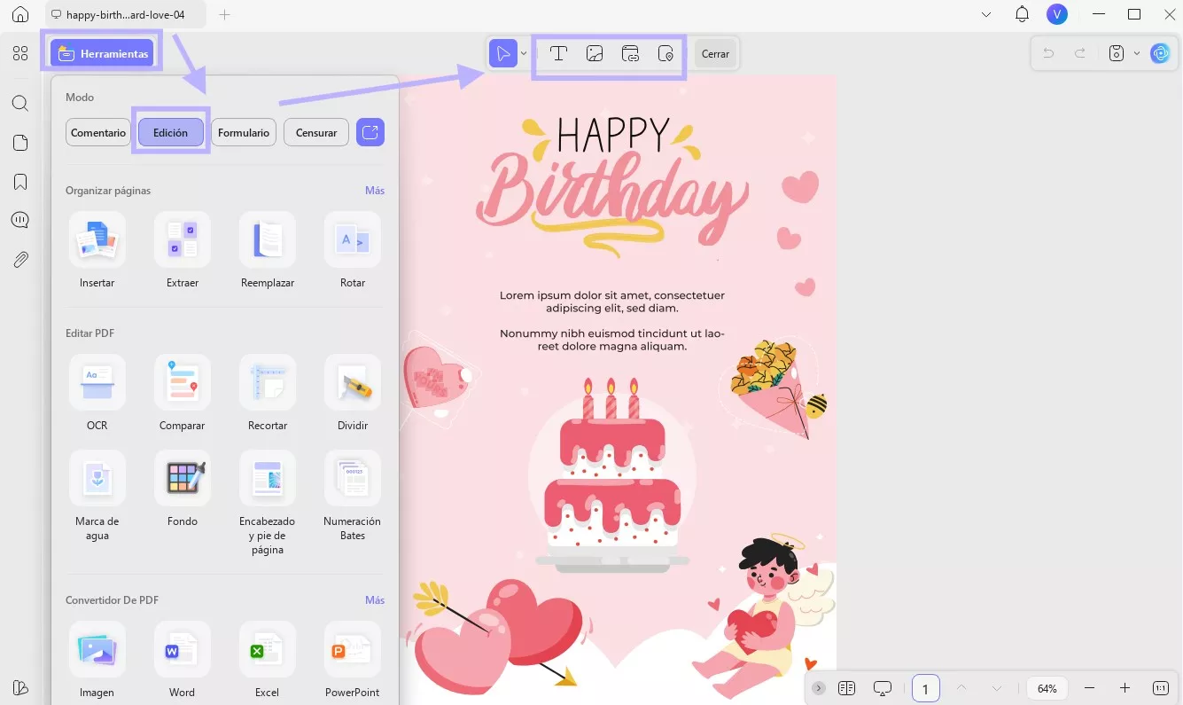
Task: Click the Lorem ipsum paragraph text
Action: click(x=612, y=302)
